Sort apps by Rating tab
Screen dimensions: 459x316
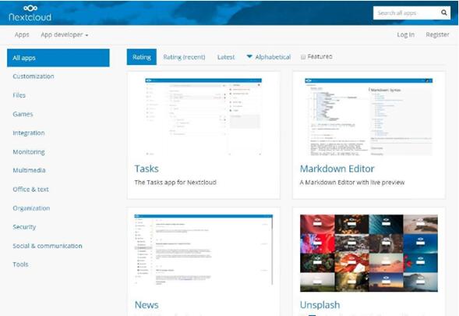[142, 57]
